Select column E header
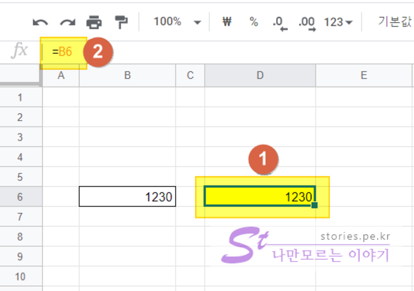The width and height of the screenshot is (414, 291). coord(363,75)
